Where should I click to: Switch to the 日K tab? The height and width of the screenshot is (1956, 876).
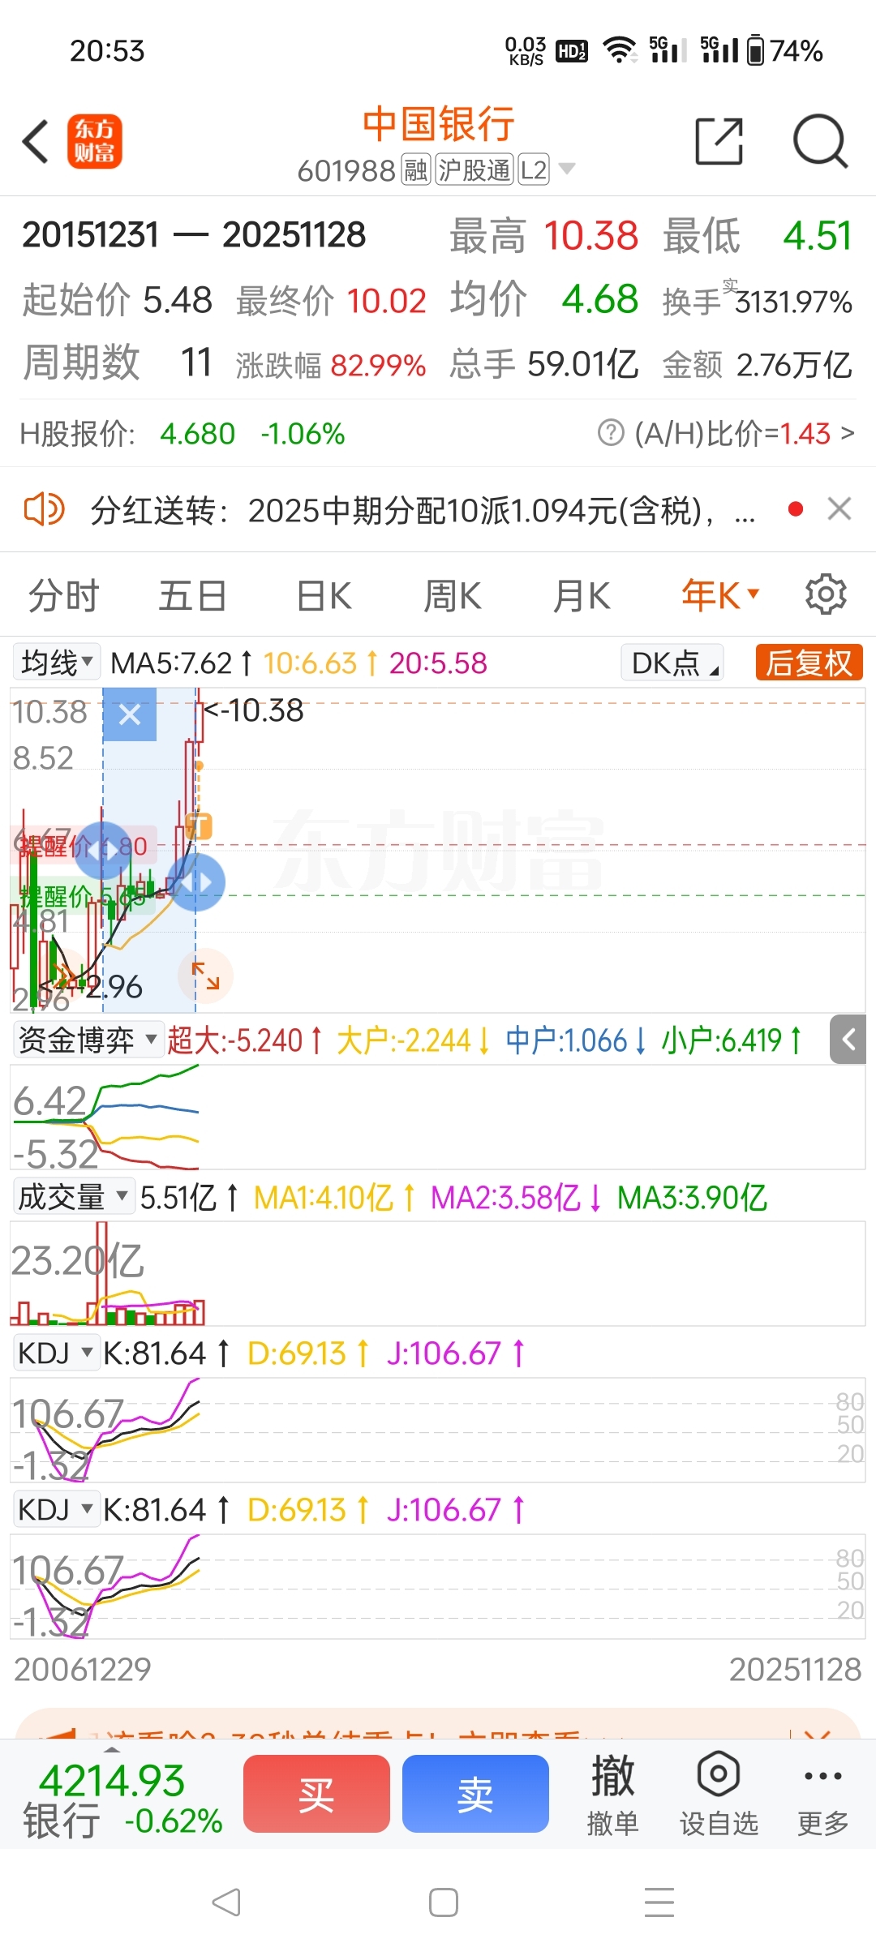coord(324,596)
